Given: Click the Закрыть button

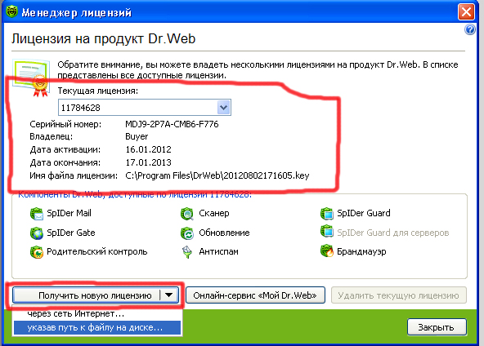Looking at the screenshot, I should 437,327.
